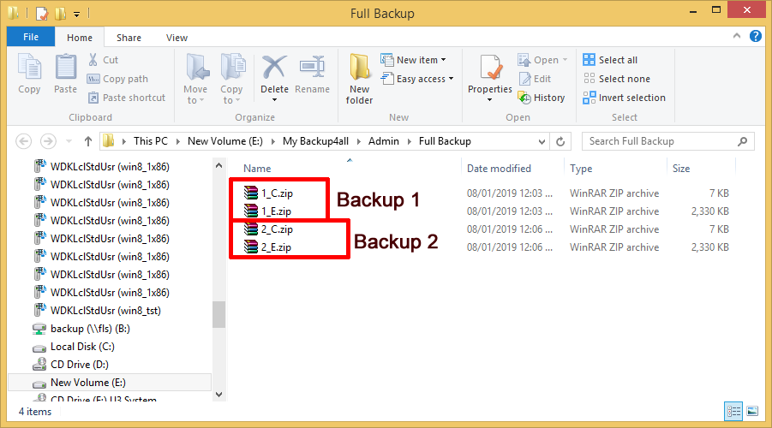Image resolution: width=772 pixels, height=428 pixels.
Task: Open the File menu
Action: [x=31, y=37]
